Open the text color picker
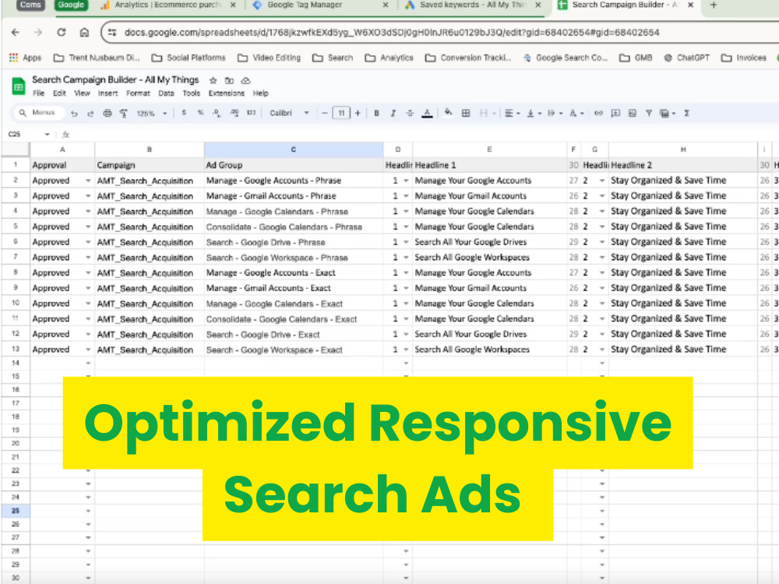The image size is (779, 584). click(427, 113)
